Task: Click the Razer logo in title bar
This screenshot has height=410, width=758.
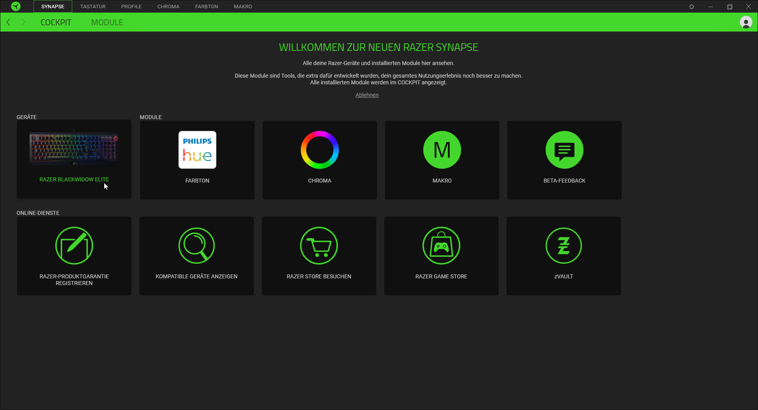Action: (x=16, y=6)
